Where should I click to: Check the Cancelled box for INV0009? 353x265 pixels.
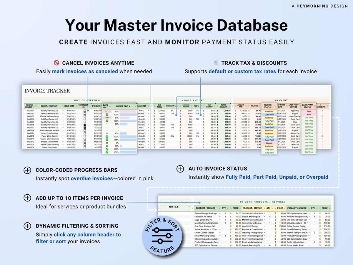coord(85,133)
